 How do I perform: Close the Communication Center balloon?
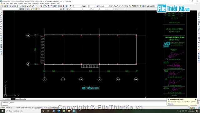coord(195,100)
